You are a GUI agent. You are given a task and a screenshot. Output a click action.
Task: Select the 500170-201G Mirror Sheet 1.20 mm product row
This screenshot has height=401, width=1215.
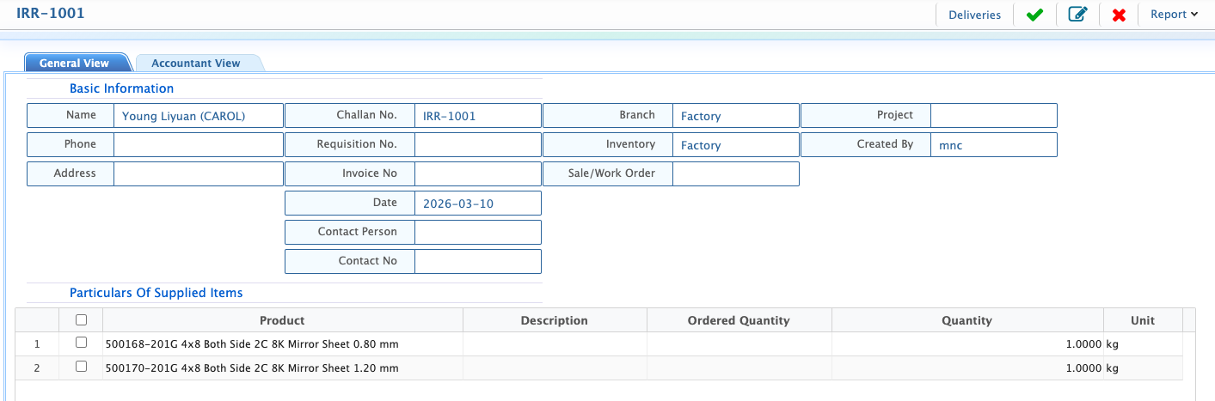(x=598, y=368)
